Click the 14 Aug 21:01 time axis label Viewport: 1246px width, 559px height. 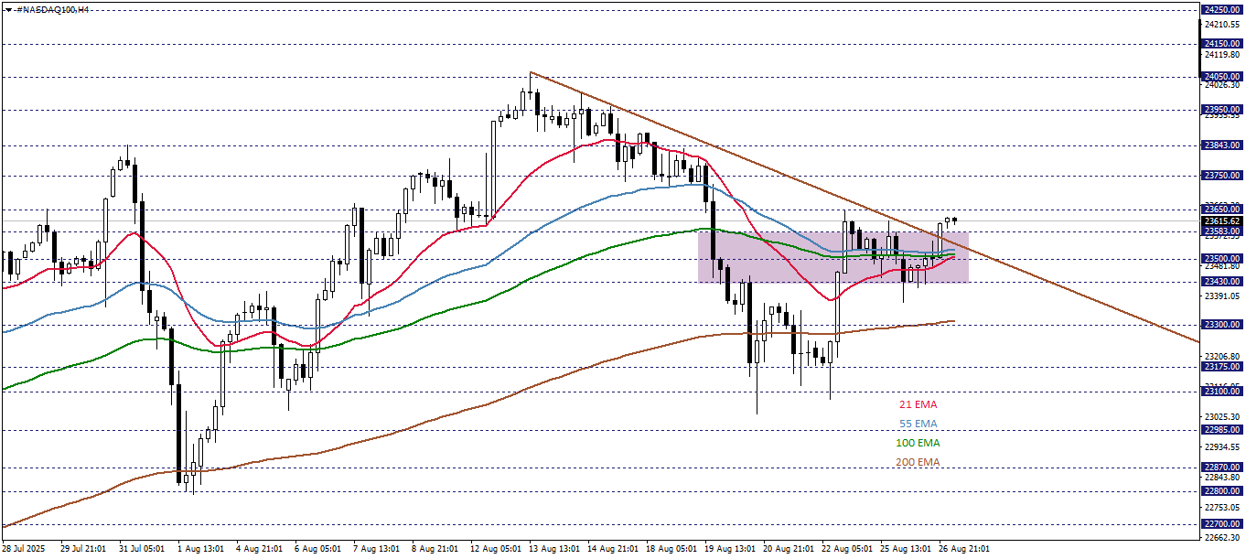coord(611,549)
